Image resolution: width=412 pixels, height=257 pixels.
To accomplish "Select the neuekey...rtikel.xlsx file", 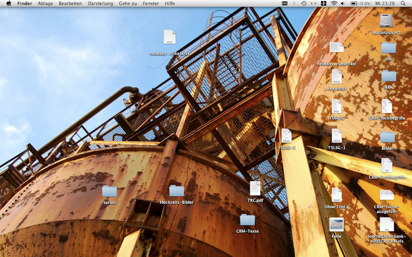I will pyautogui.click(x=169, y=37).
